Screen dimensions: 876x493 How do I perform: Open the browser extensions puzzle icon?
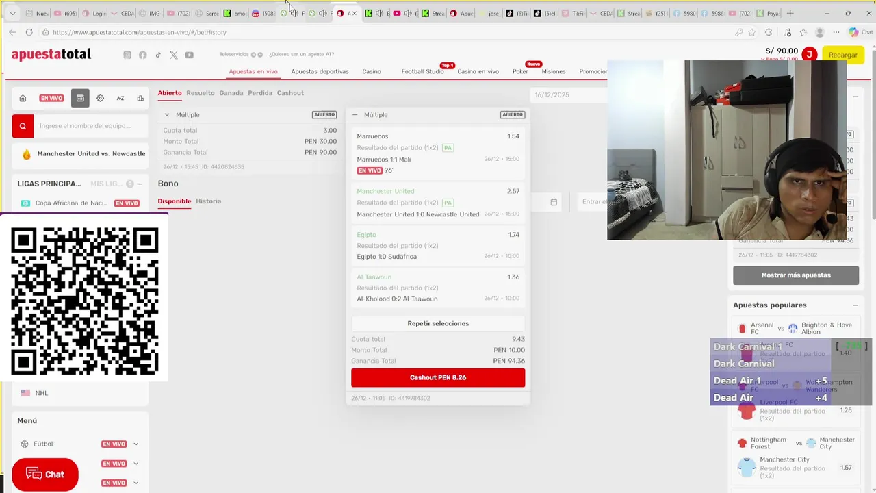click(769, 32)
